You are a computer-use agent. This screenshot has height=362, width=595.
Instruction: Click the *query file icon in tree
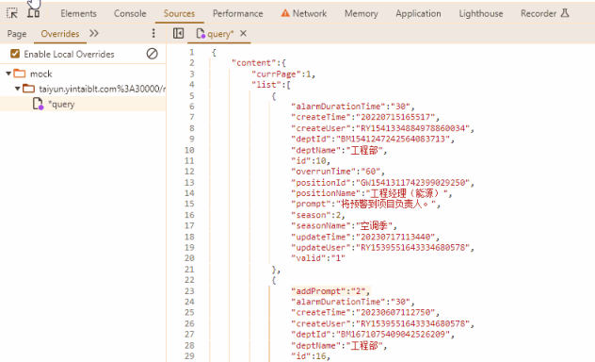tap(38, 104)
